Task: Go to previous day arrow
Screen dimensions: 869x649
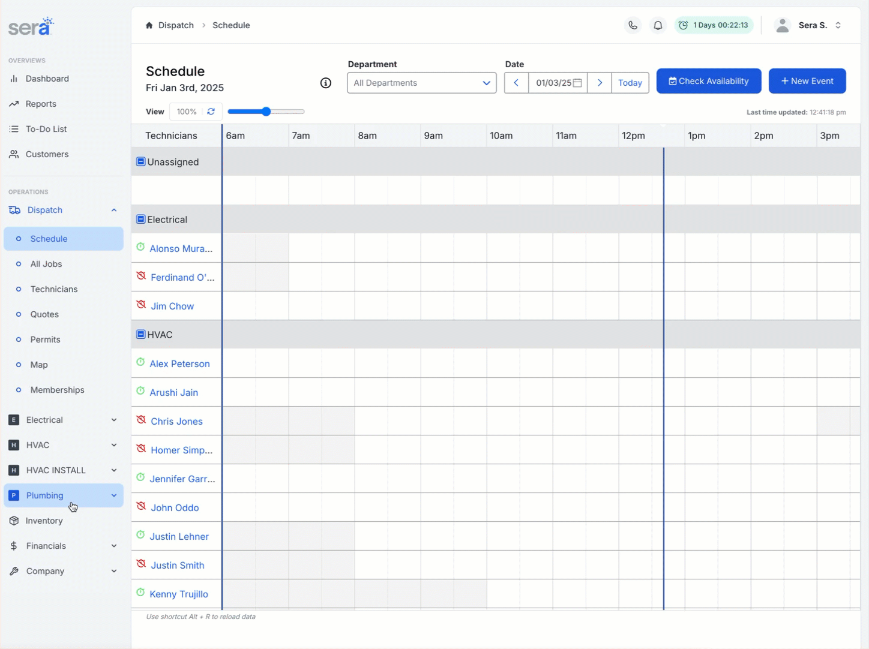Action: pyautogui.click(x=516, y=83)
